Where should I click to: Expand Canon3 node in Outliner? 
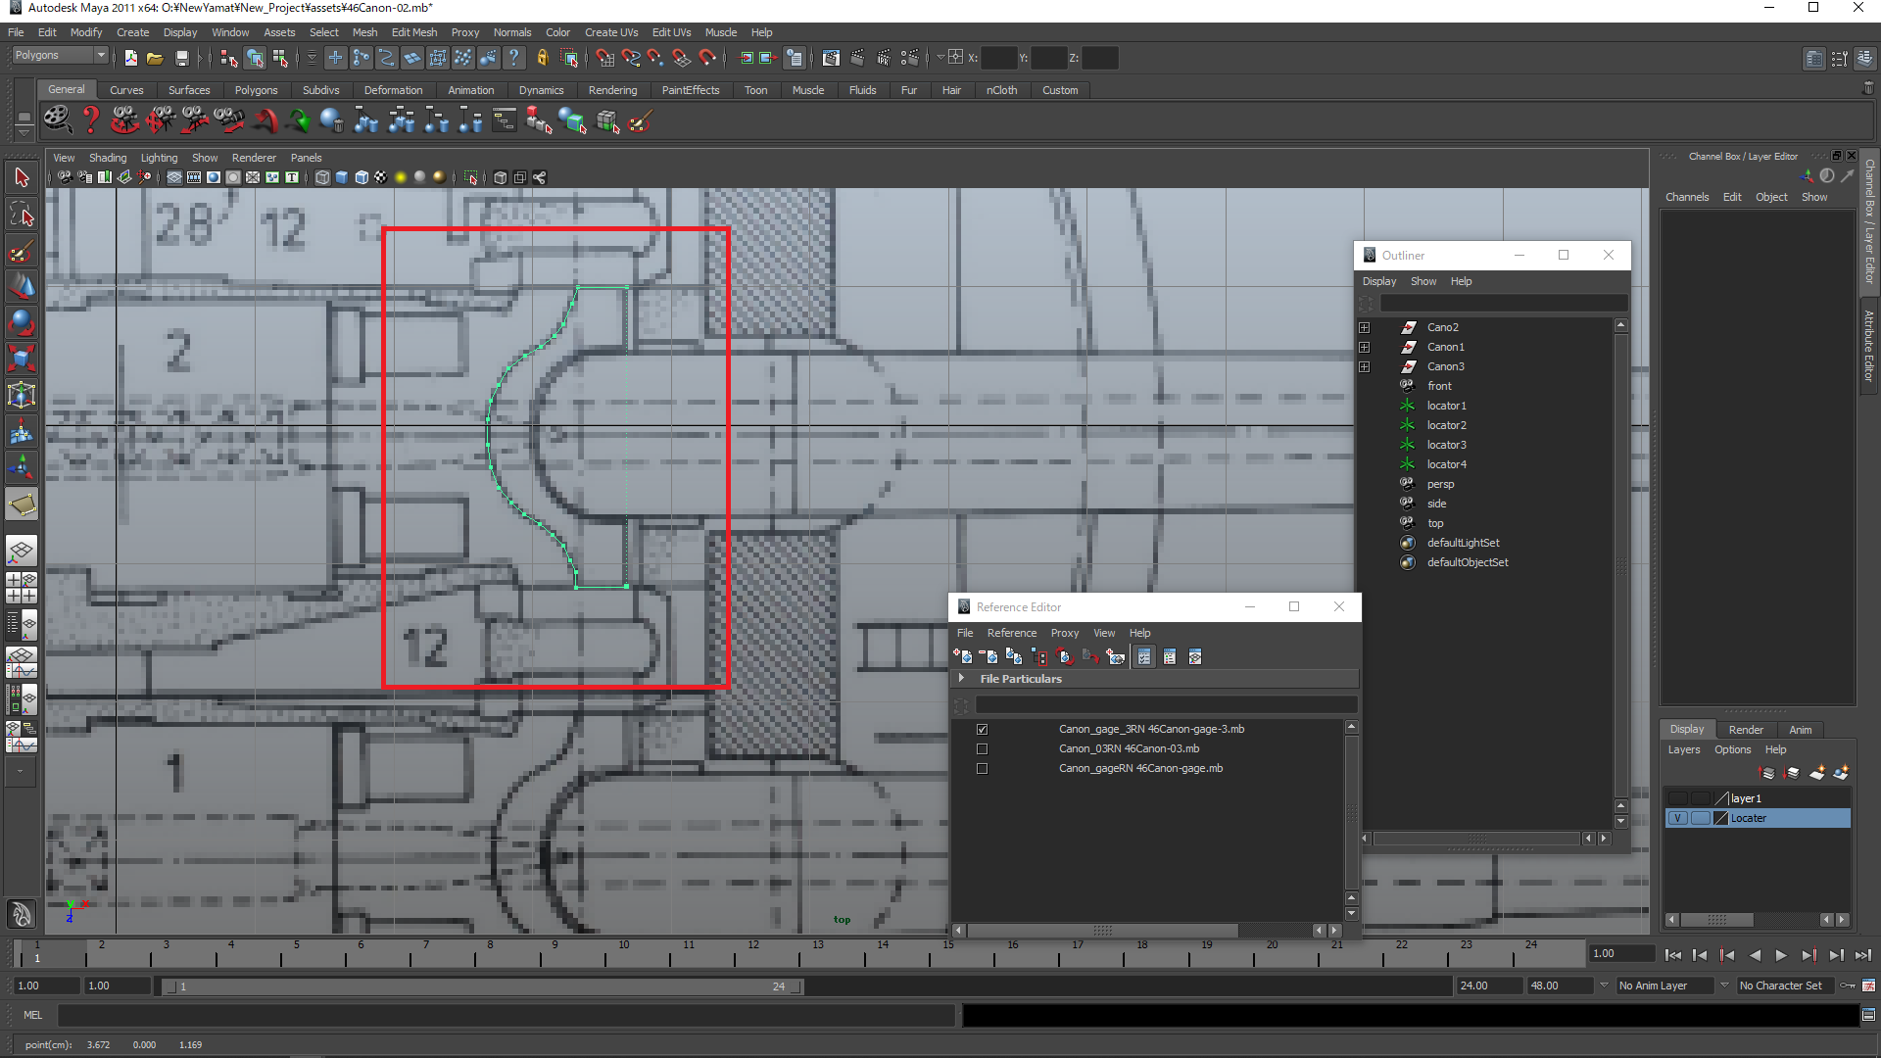click(1364, 367)
